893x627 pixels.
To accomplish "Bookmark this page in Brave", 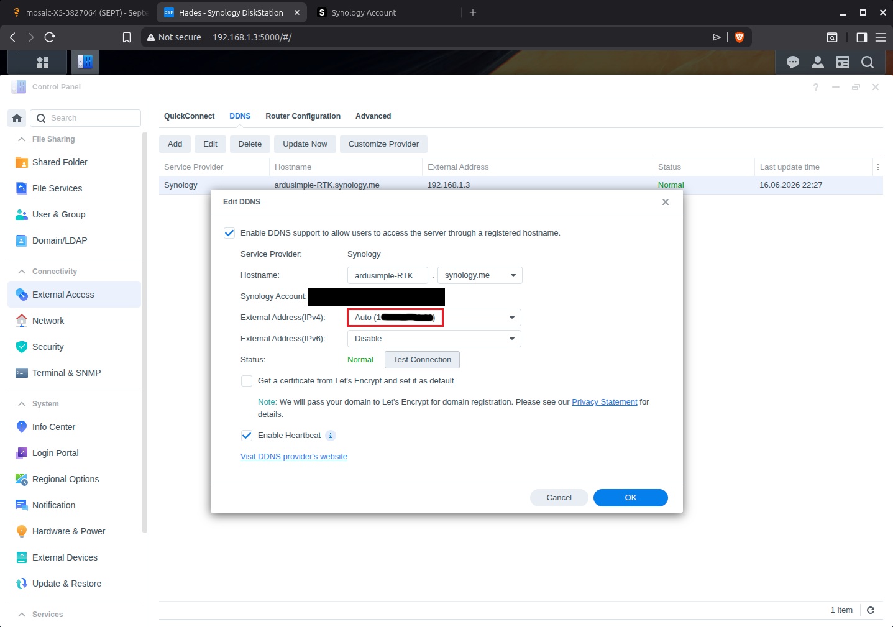I will tap(127, 37).
